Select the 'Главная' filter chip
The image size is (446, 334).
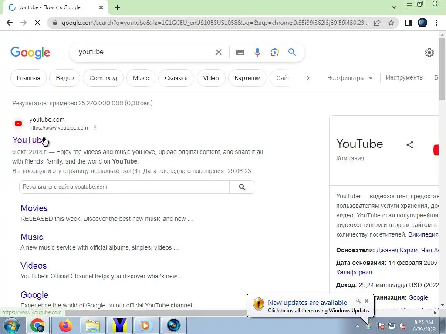click(x=28, y=78)
